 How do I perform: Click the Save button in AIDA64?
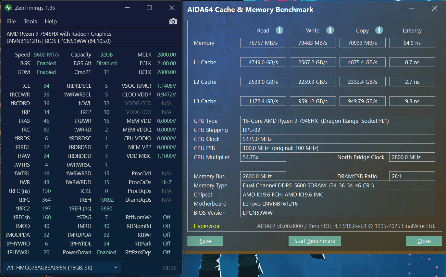point(205,241)
